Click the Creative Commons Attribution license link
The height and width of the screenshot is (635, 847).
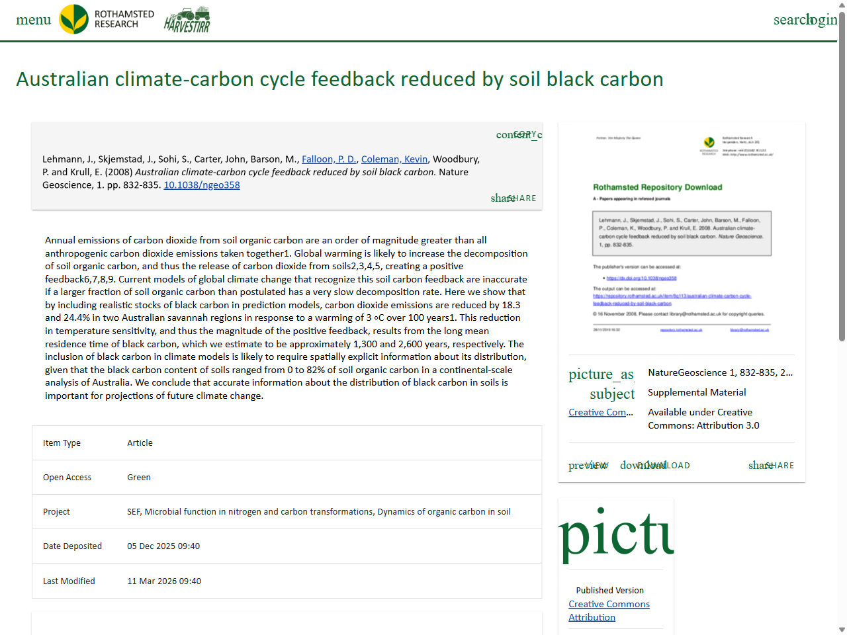pos(609,611)
